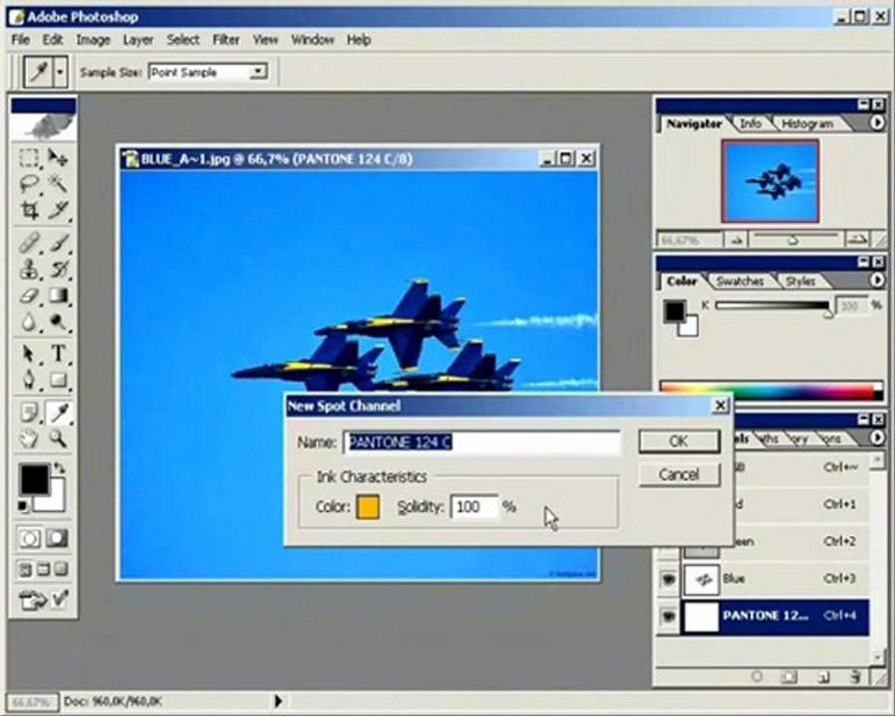Viewport: 895px width, 716px height.
Task: Select the History Brush tool
Action: point(59,268)
